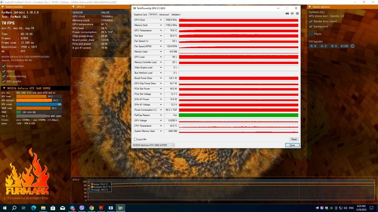Open Task View in taskbar
The height and width of the screenshot is (212, 378).
pos(23,208)
